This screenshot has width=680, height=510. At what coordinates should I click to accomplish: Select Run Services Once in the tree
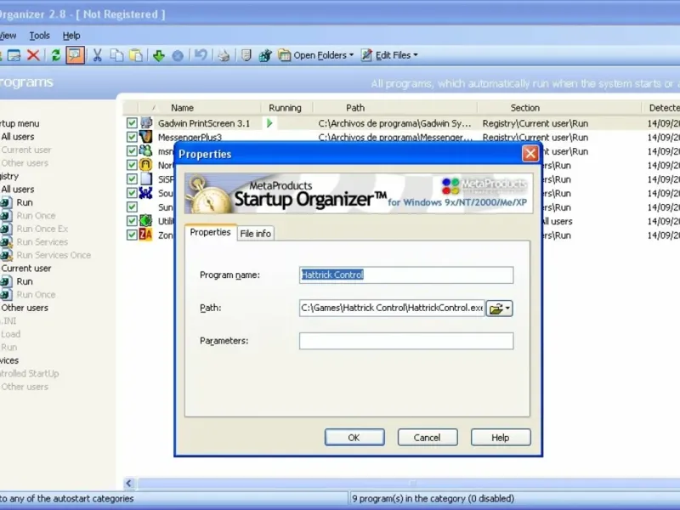coord(54,255)
